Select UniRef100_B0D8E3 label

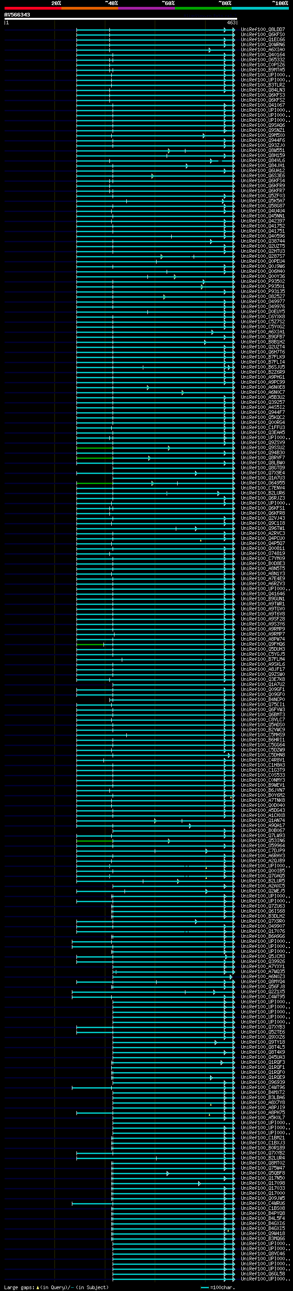tap(263, 563)
